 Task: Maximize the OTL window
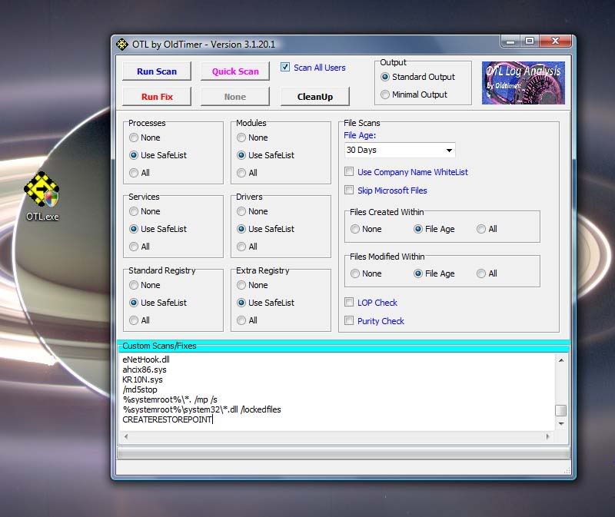[x=530, y=41]
